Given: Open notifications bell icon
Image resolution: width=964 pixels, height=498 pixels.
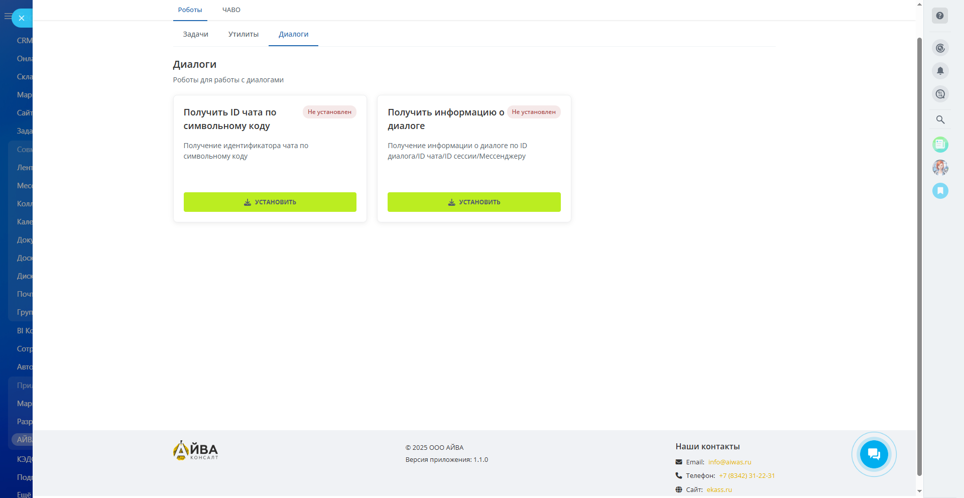Looking at the screenshot, I should point(940,71).
